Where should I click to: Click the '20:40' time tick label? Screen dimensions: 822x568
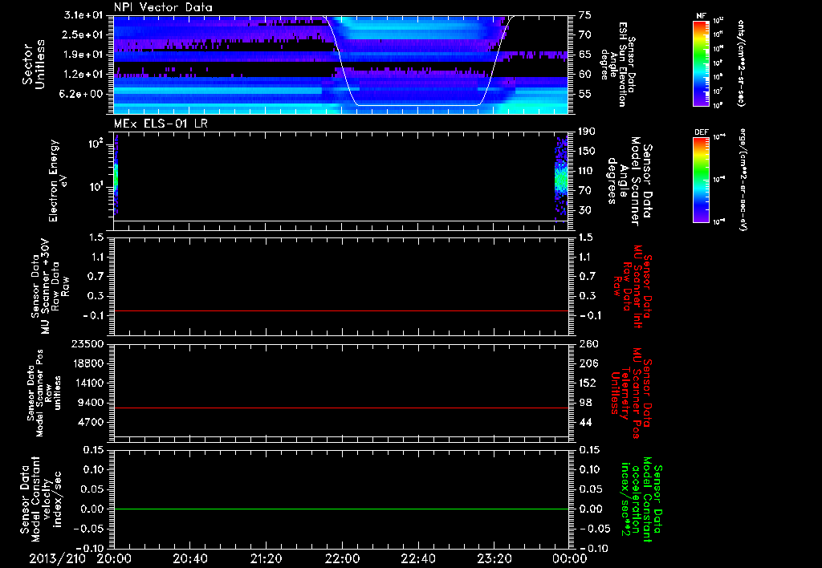point(189,558)
